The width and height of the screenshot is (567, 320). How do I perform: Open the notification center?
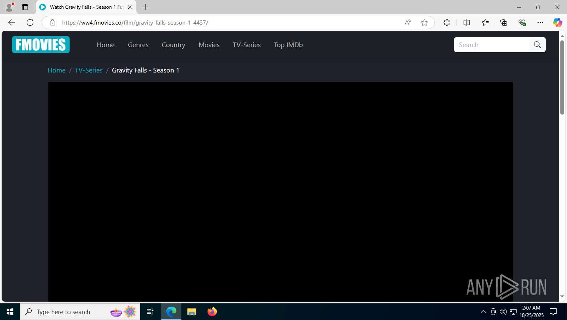coord(553,312)
